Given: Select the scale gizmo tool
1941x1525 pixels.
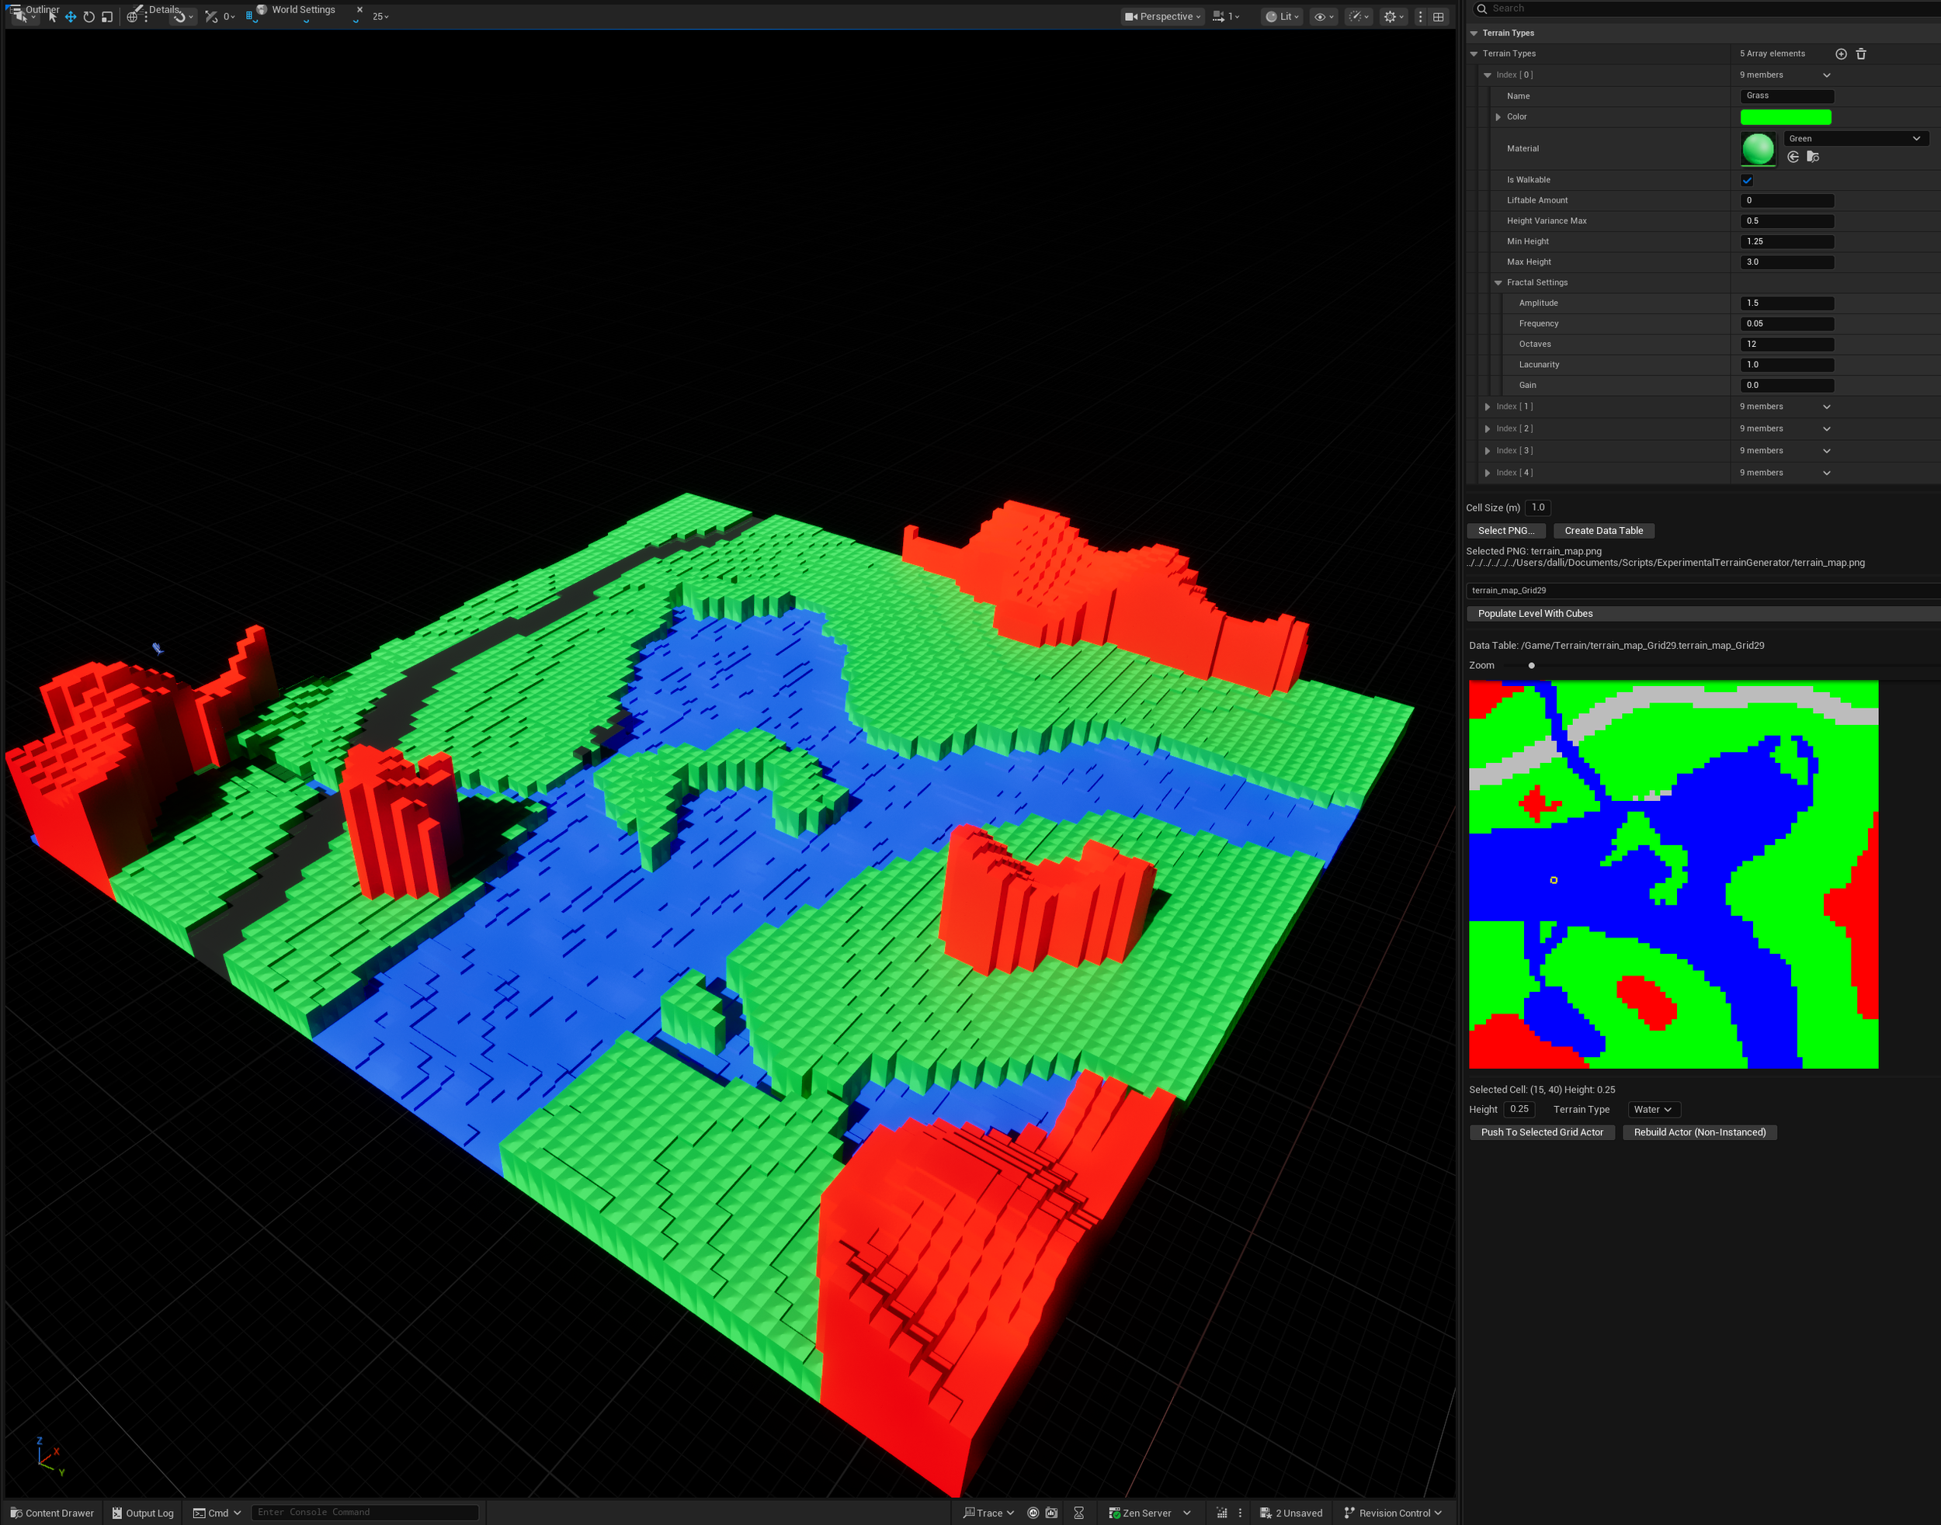Looking at the screenshot, I should pos(107,17).
